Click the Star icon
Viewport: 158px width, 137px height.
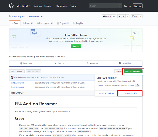pyautogui.click(x=120, y=16)
